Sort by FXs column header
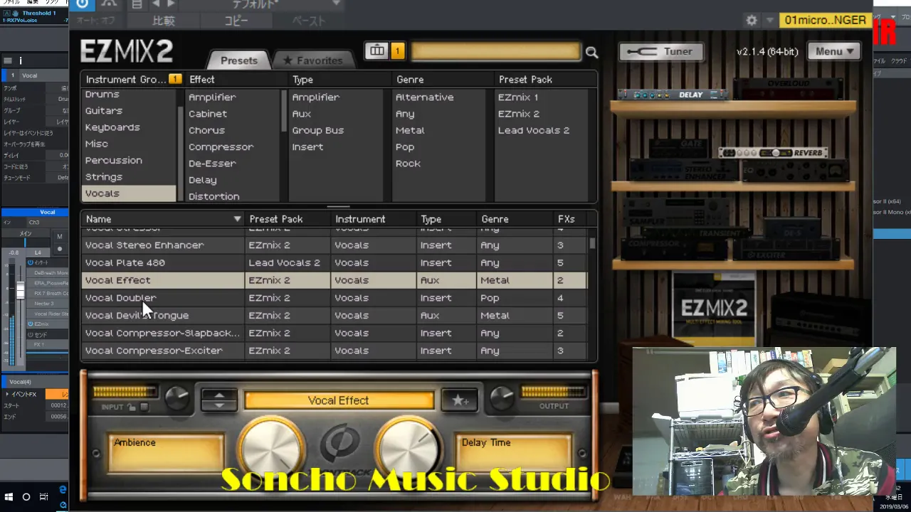 [x=571, y=219]
